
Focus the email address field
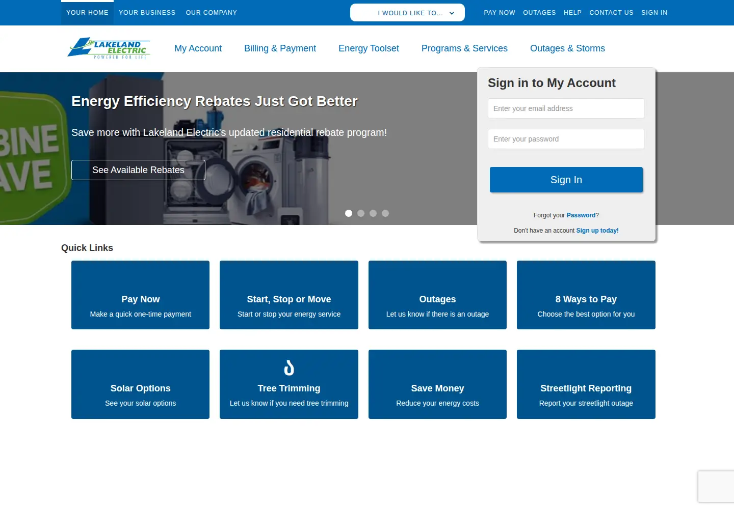click(x=566, y=108)
